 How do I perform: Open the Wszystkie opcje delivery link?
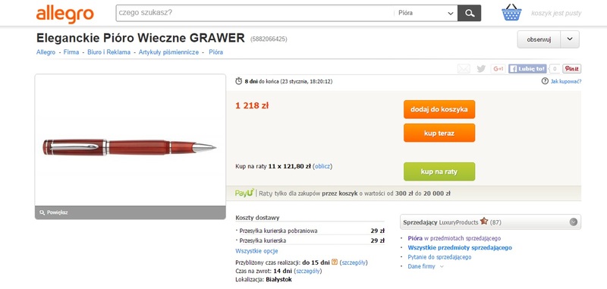256,251
